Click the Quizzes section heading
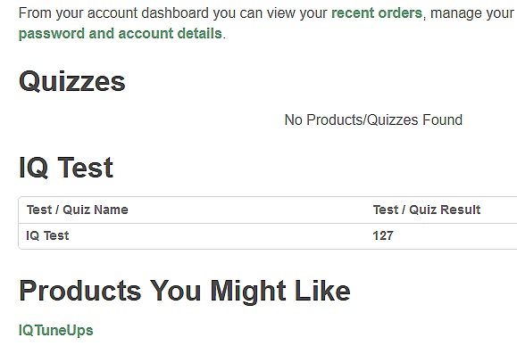This screenshot has height=354, width=517. click(x=72, y=81)
